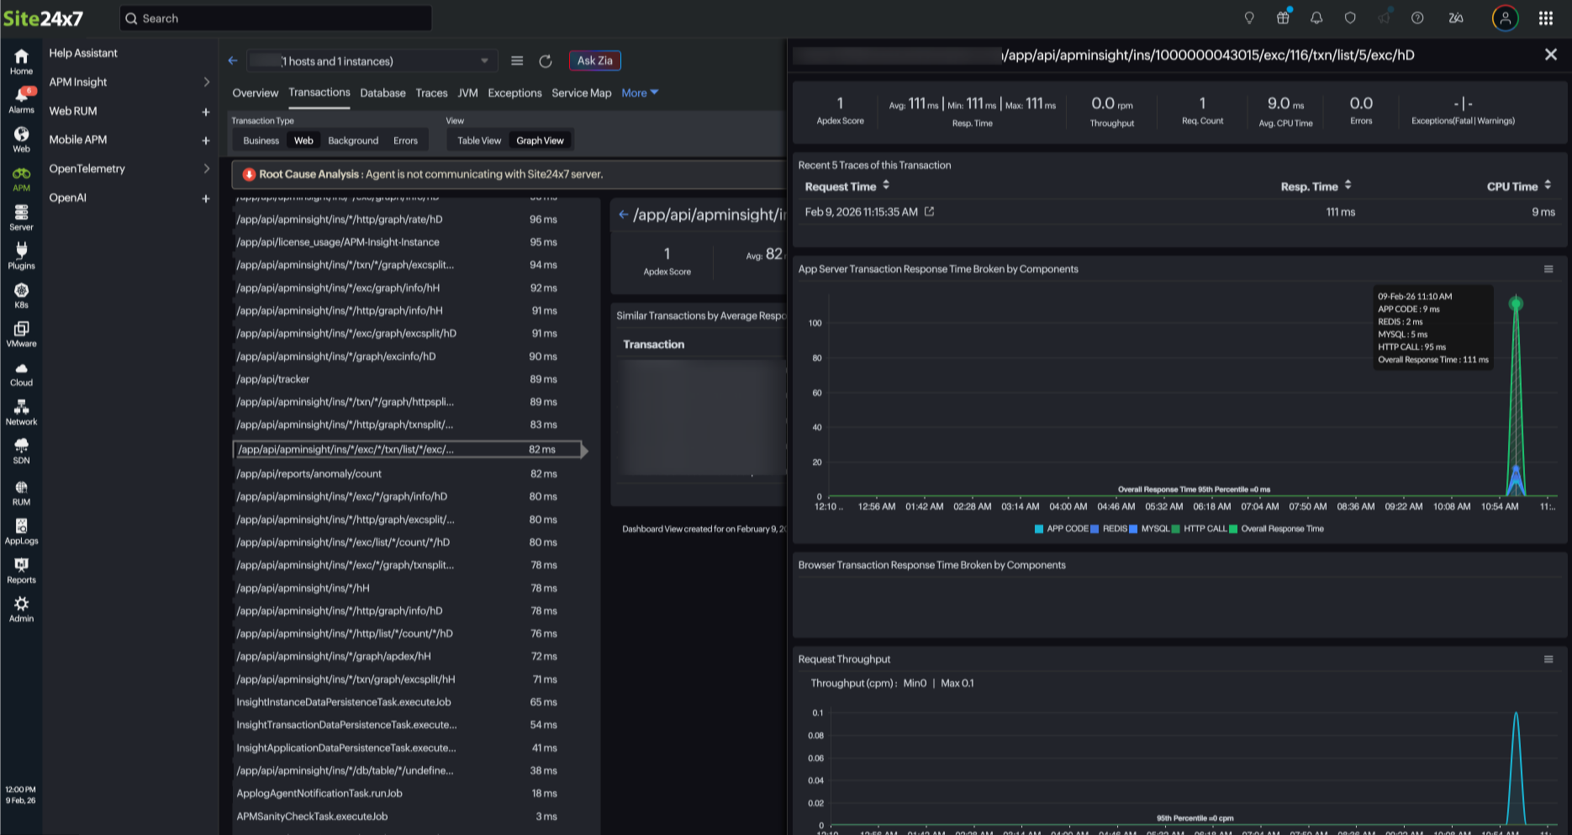Check notifications via the bell icon
The image size is (1572, 835).
1316,18
